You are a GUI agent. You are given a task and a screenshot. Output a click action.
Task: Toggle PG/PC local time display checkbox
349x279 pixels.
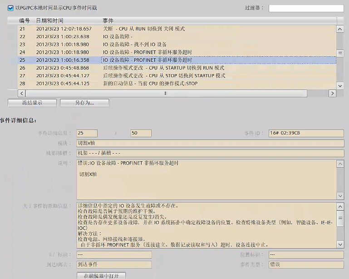coord(10,8)
